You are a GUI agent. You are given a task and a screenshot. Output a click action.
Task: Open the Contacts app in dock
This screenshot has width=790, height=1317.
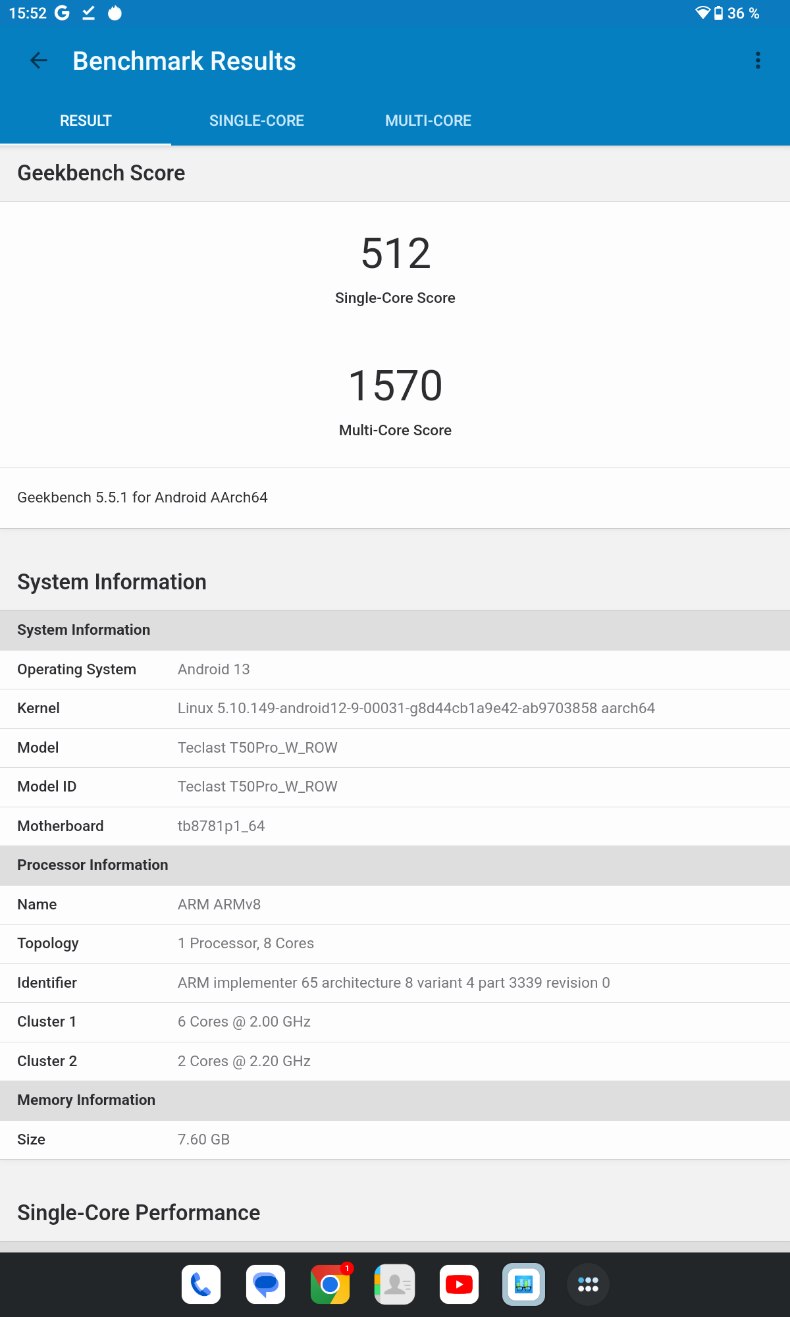[395, 1284]
